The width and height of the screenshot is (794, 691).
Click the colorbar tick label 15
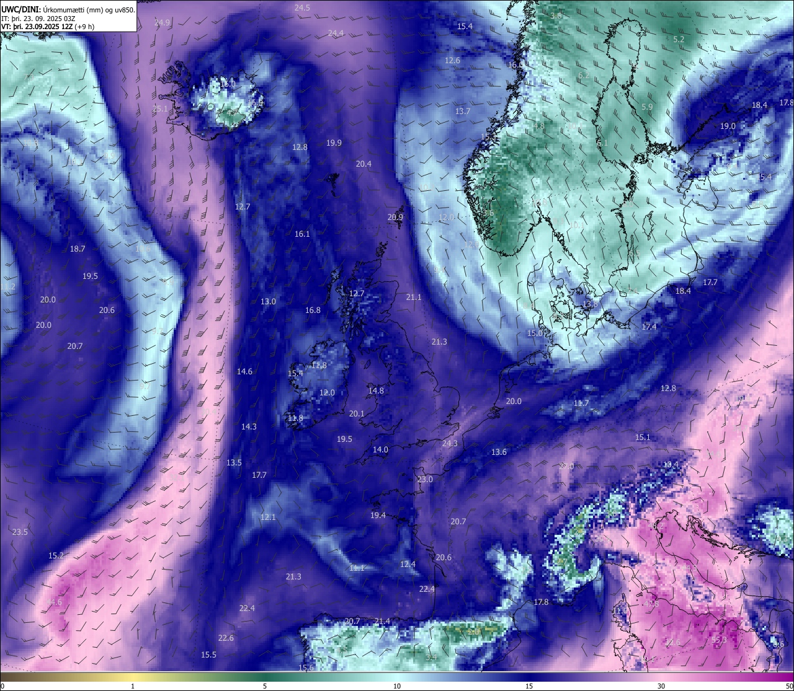pyautogui.click(x=529, y=686)
